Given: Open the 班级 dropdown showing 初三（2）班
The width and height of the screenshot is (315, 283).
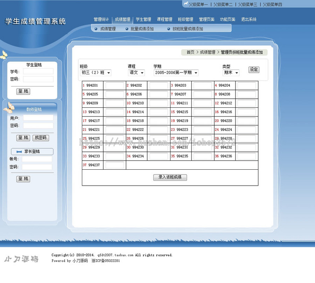Looking at the screenshot, I should pos(96,73).
